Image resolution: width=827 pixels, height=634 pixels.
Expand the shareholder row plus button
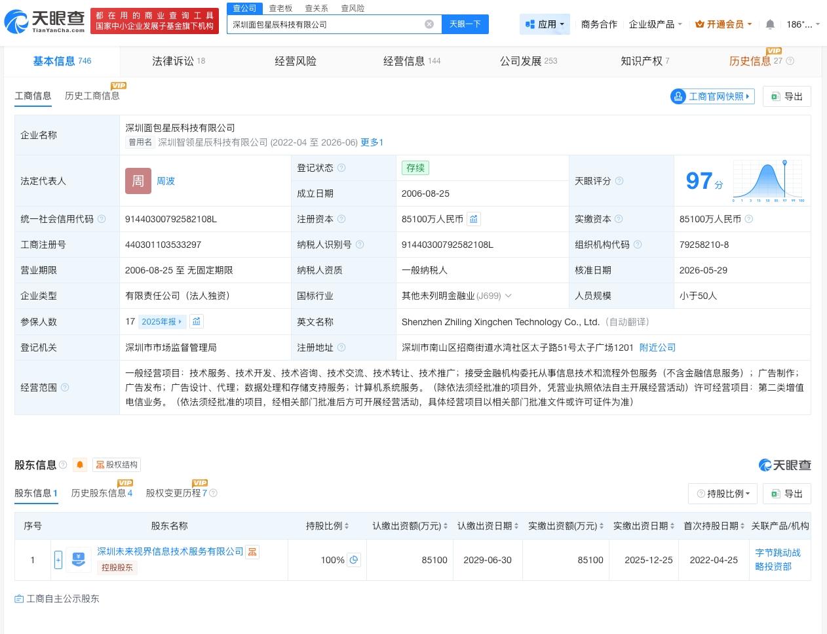coord(58,560)
